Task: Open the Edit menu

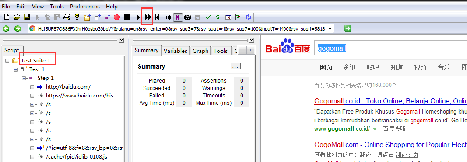Action: tap(21, 6)
